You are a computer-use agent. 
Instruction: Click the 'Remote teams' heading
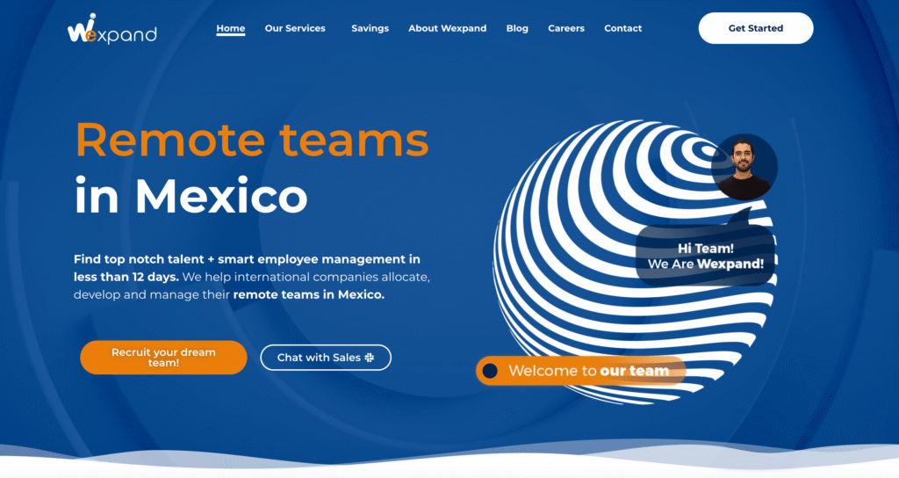pyautogui.click(x=252, y=140)
